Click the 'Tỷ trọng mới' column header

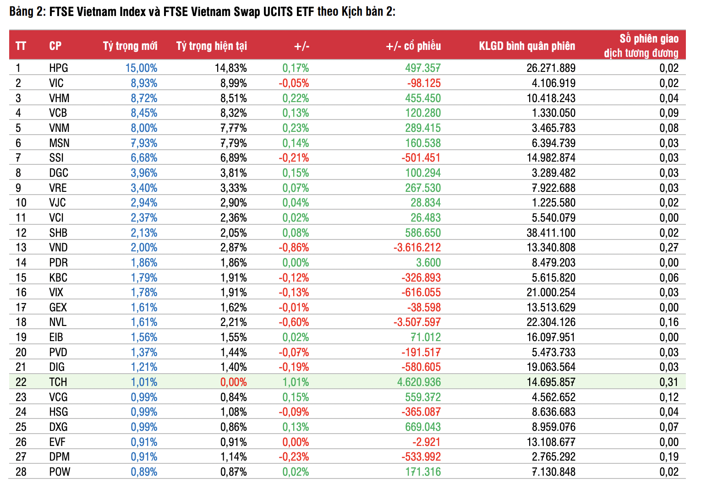(x=130, y=46)
